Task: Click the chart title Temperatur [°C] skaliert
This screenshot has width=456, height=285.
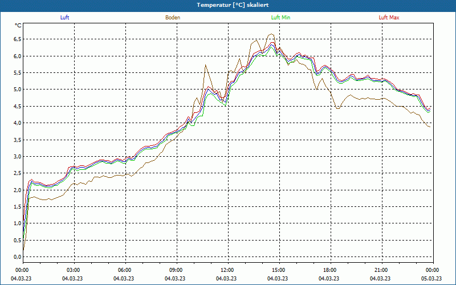Action: click(x=233, y=5)
